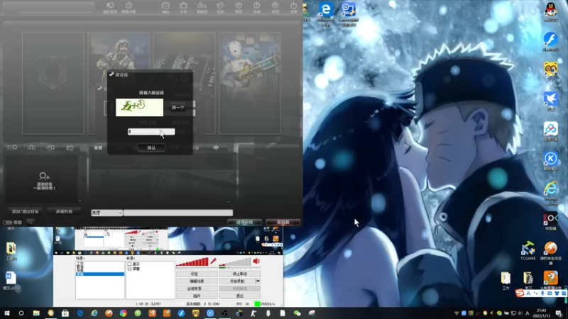Select the highlighted scene in scenes list

pos(100,274)
